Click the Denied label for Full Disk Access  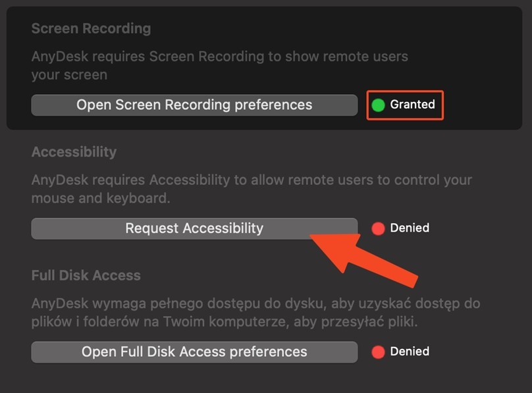click(x=410, y=352)
